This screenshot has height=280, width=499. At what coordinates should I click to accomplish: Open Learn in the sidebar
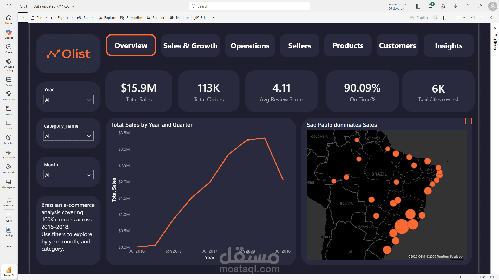pyautogui.click(x=9, y=125)
